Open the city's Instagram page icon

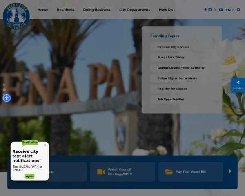pyautogui.click(x=210, y=10)
